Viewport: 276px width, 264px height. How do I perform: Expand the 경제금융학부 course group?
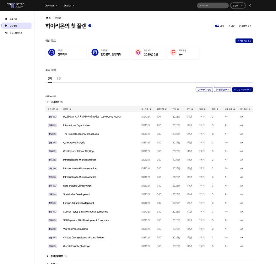click(47, 256)
